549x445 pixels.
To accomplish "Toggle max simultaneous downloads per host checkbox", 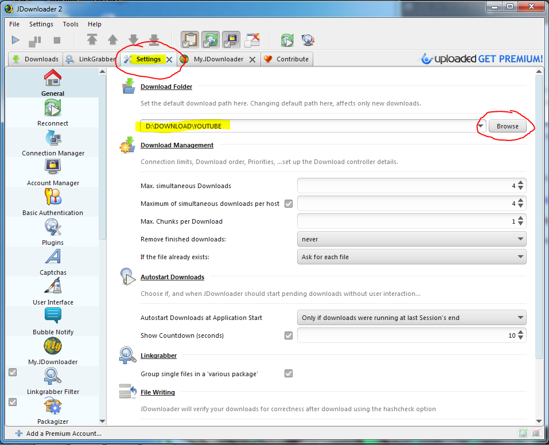I will point(289,204).
